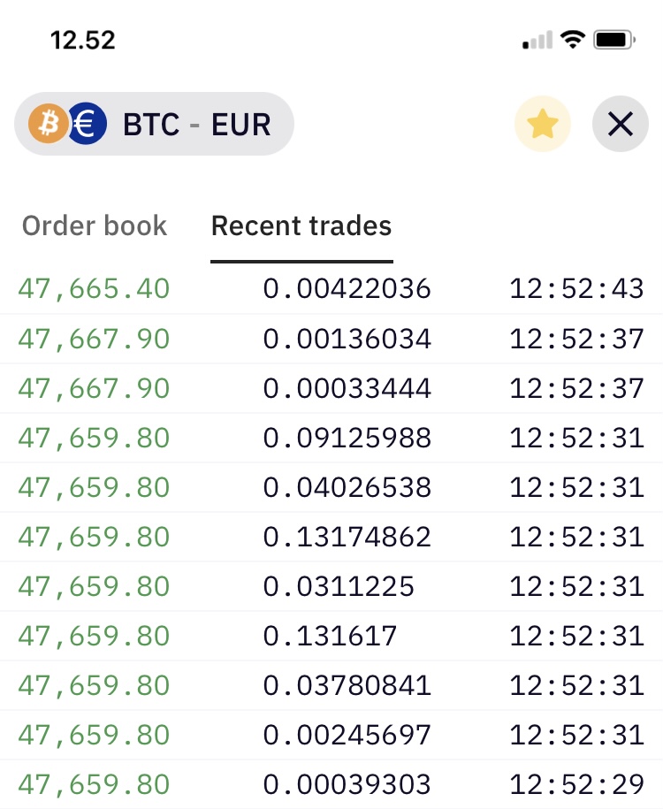Screen dimensions: 663x809
Task: Select the trade priced 47,665.40
Action: click(331, 288)
